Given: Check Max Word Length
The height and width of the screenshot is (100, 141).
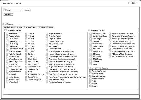Looking at the screenshot, I should (x=7, y=52).
